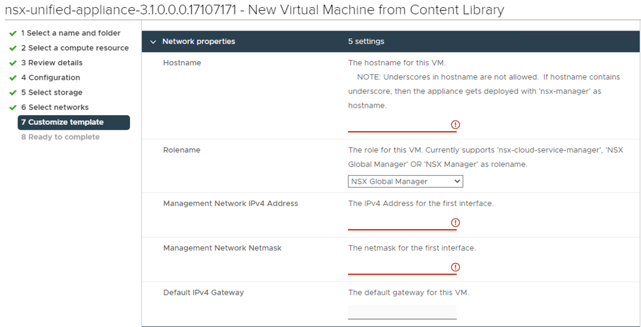
Task: Click green checkmark beside Select networks
Action: [13, 108]
